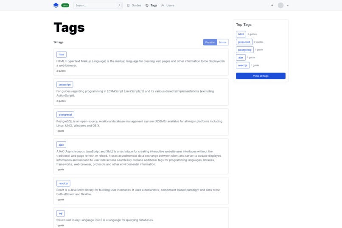342x228 pixels.
Task: Click '1 guide' under sql card
Action: [60, 225]
